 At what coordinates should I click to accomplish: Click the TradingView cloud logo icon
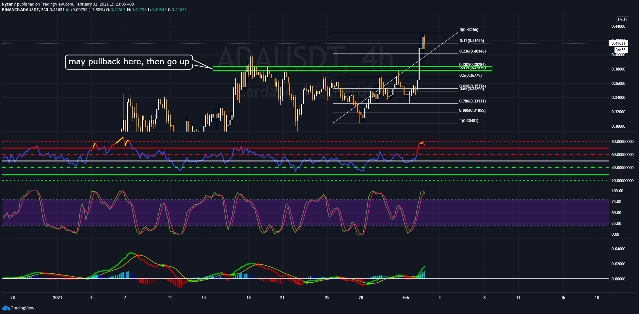click(6, 308)
